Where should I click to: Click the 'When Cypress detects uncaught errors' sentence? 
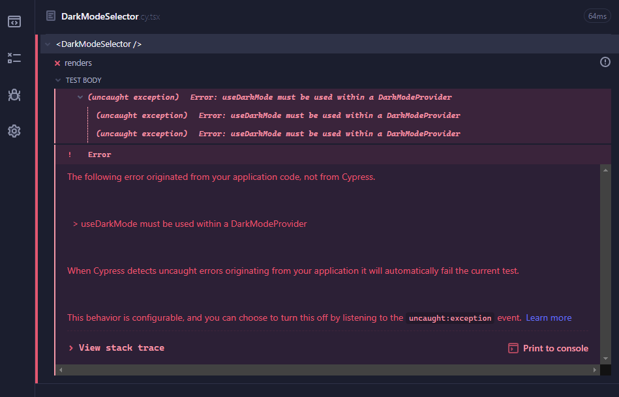pos(293,271)
